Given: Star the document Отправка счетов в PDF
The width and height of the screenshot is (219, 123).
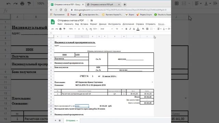Looking at the screenshot, I should click(x=88, y=20).
